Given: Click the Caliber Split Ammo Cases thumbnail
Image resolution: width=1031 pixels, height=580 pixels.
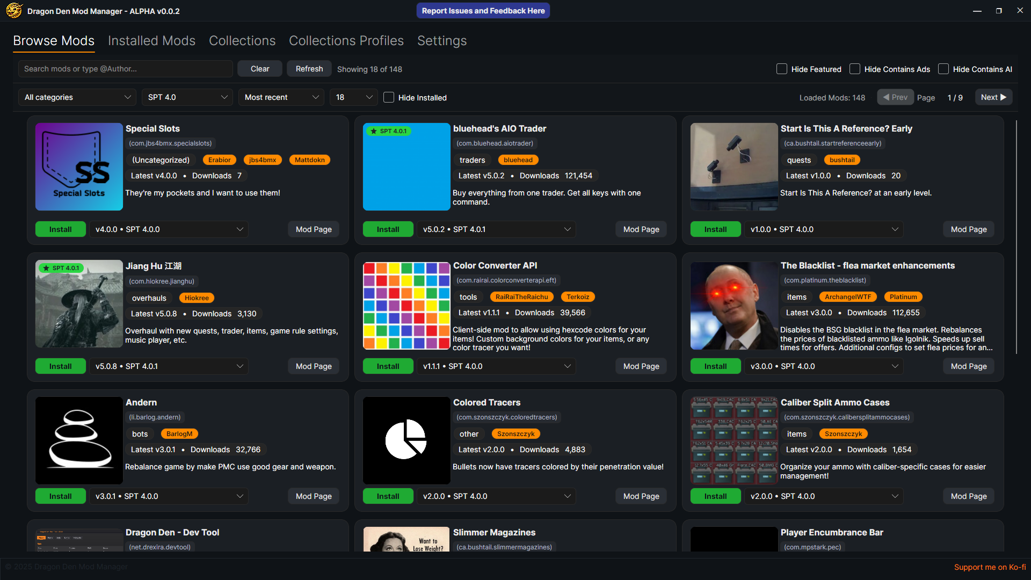Looking at the screenshot, I should coord(734,440).
